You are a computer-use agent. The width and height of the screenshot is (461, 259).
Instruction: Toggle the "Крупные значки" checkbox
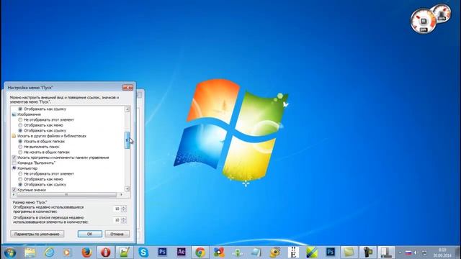point(14,190)
